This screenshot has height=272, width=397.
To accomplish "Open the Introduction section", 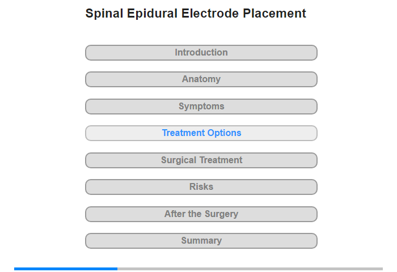I will (201, 53).
